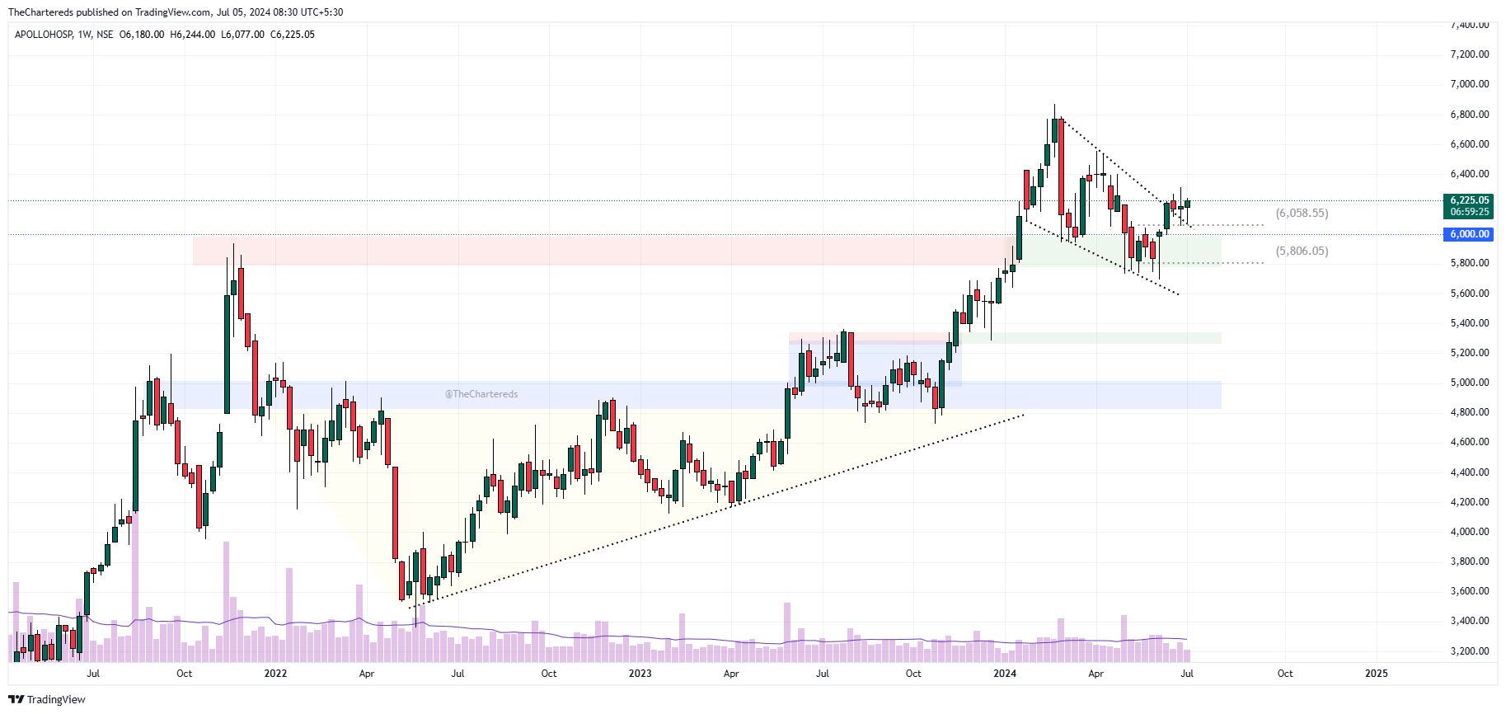Click the Oct label before 2025

click(x=1285, y=674)
